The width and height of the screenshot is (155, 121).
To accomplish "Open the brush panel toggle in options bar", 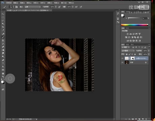I will pyautogui.click(x=17, y=7).
